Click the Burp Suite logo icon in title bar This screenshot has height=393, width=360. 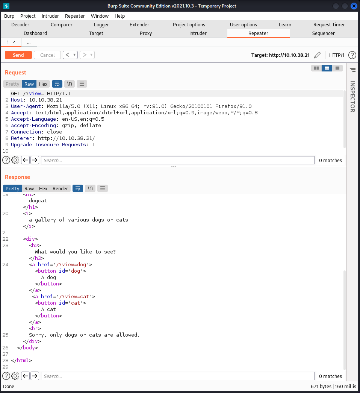pos(6,6)
